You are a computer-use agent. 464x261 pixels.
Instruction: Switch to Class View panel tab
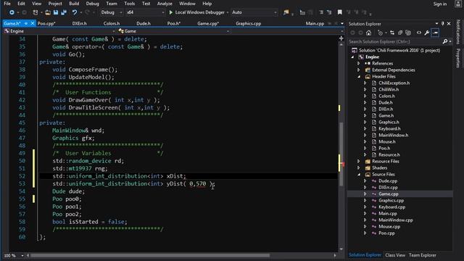click(x=395, y=255)
